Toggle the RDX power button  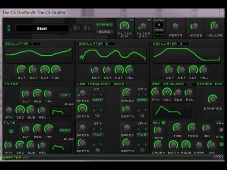click(x=164, y=123)
